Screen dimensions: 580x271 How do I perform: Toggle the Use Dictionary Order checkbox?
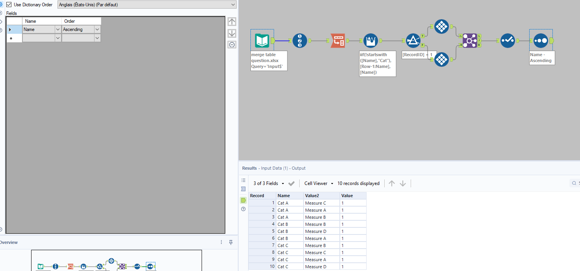click(x=9, y=4)
